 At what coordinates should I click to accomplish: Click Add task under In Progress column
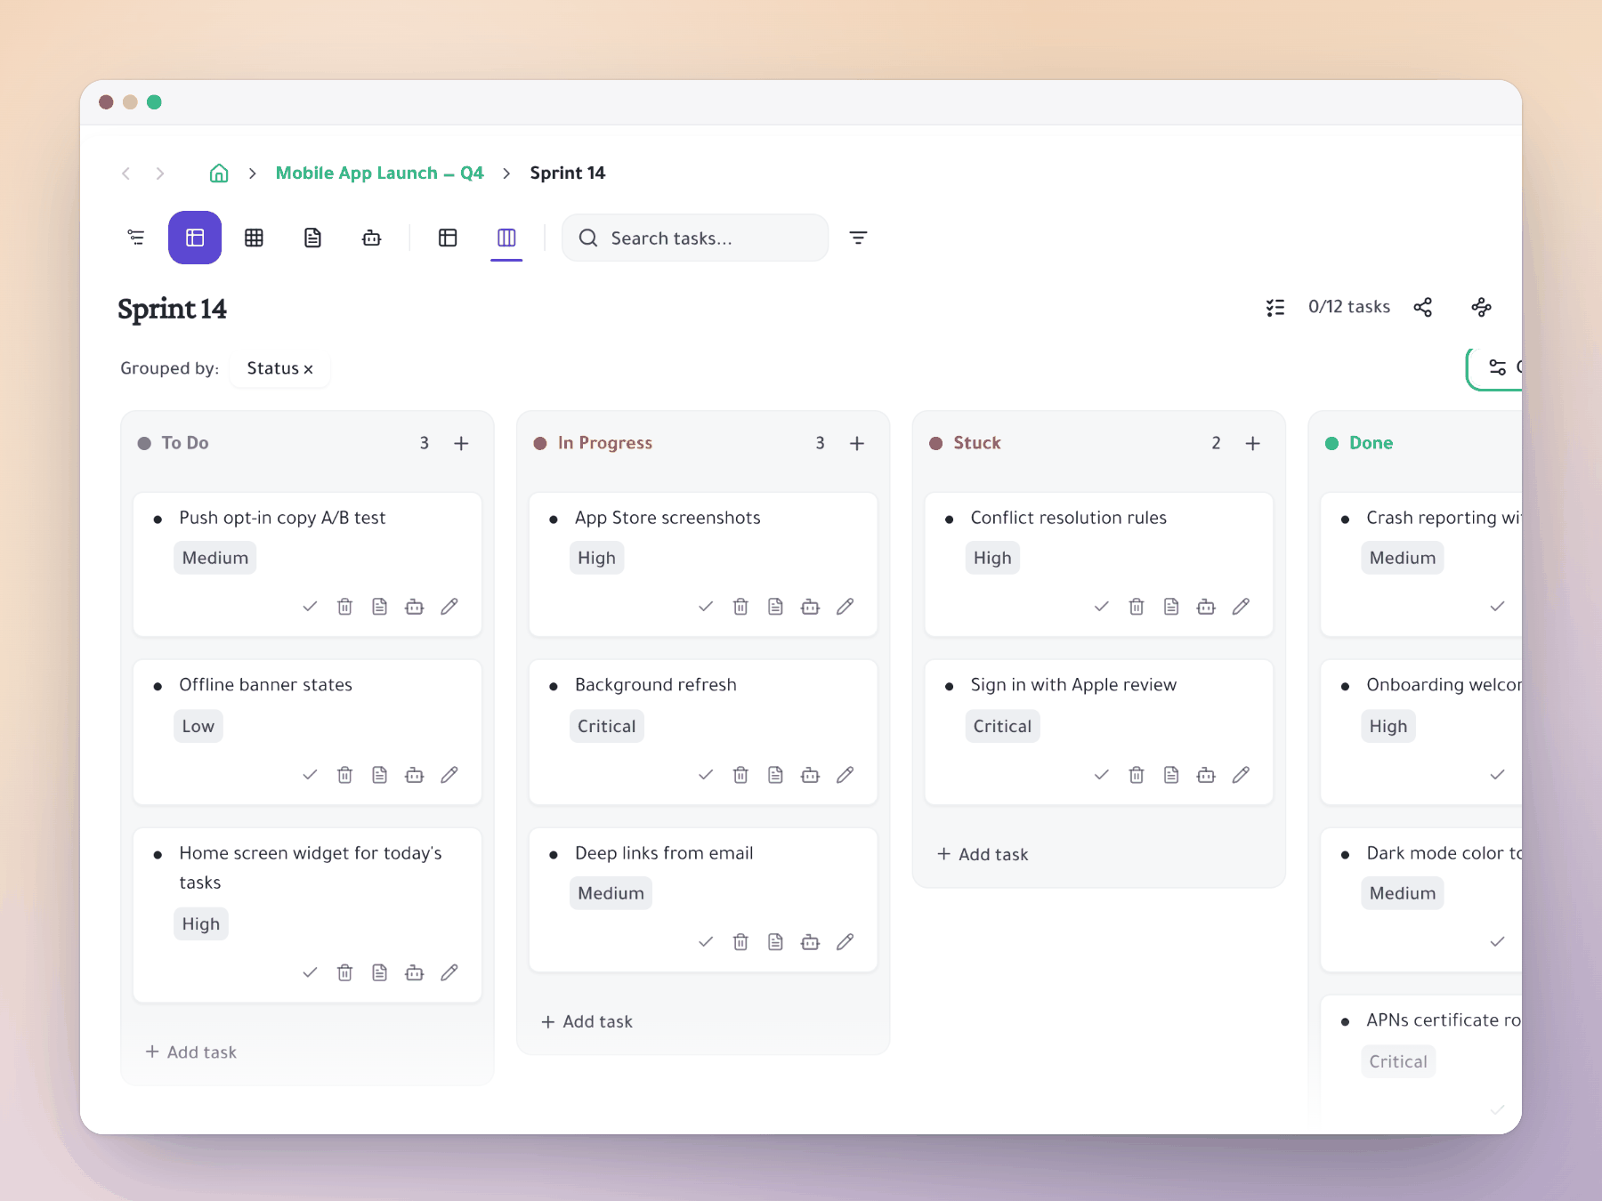pos(587,1021)
